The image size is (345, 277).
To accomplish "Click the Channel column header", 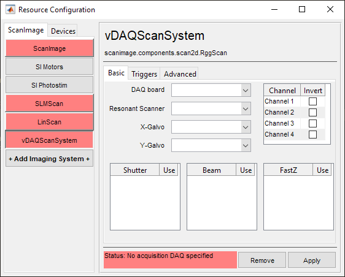I will (x=282, y=91).
